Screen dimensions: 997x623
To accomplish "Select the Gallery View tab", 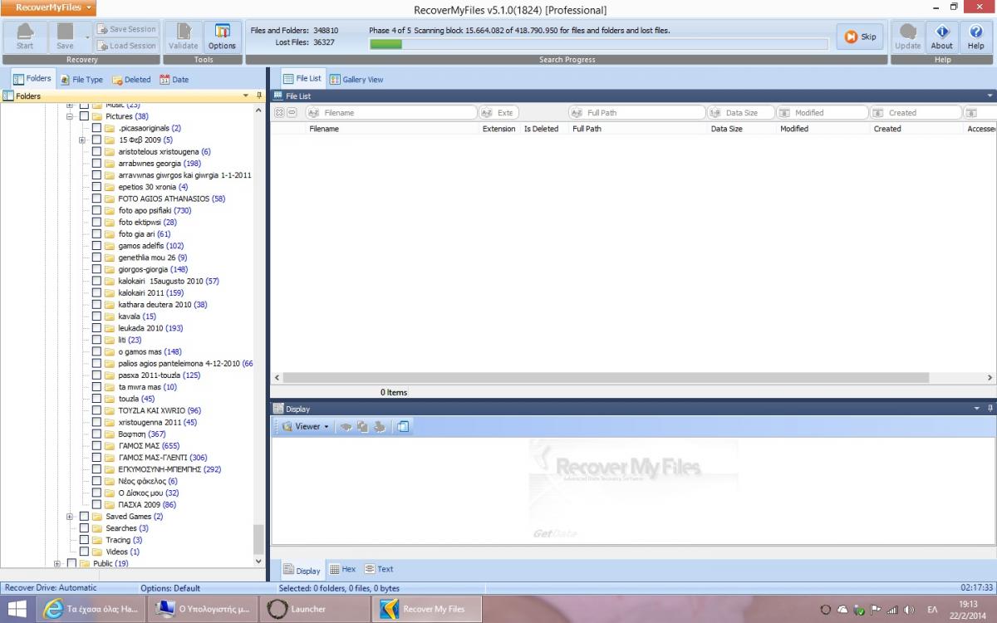I will pos(356,80).
